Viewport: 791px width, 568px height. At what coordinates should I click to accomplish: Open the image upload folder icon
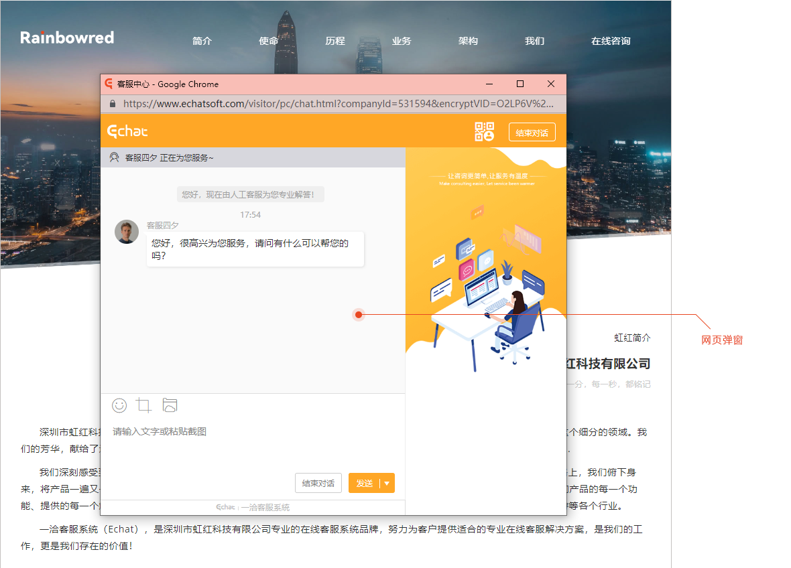170,405
